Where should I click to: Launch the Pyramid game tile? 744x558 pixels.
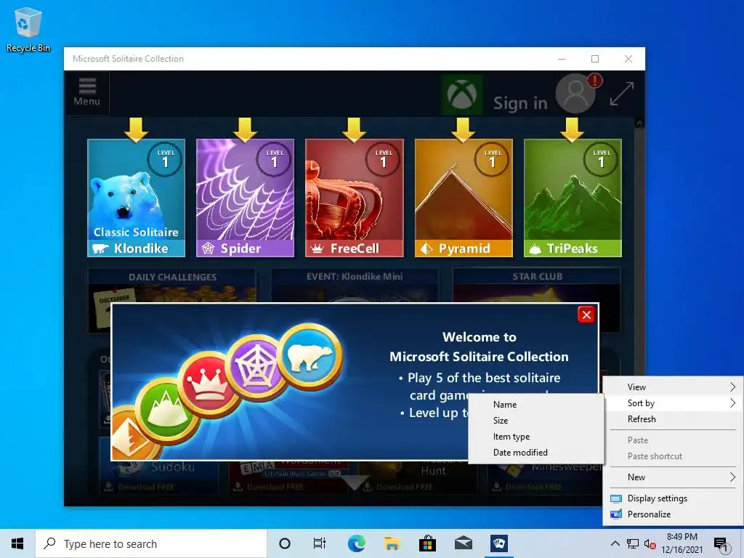tap(464, 198)
